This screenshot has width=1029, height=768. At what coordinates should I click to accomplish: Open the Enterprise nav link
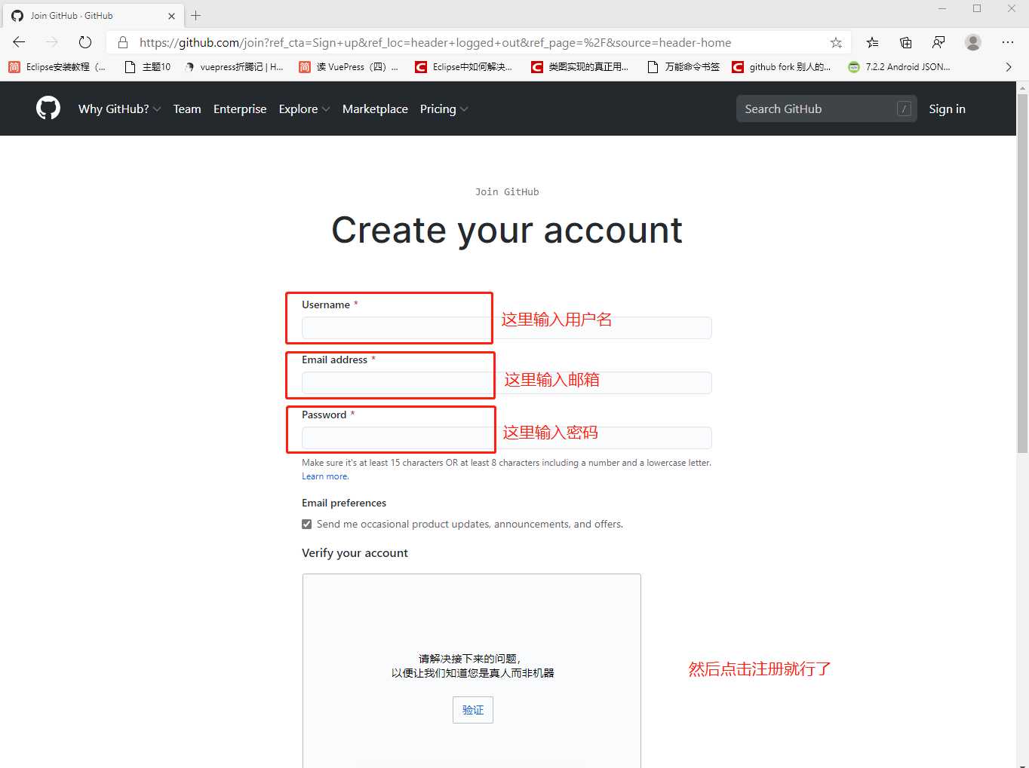coord(240,109)
